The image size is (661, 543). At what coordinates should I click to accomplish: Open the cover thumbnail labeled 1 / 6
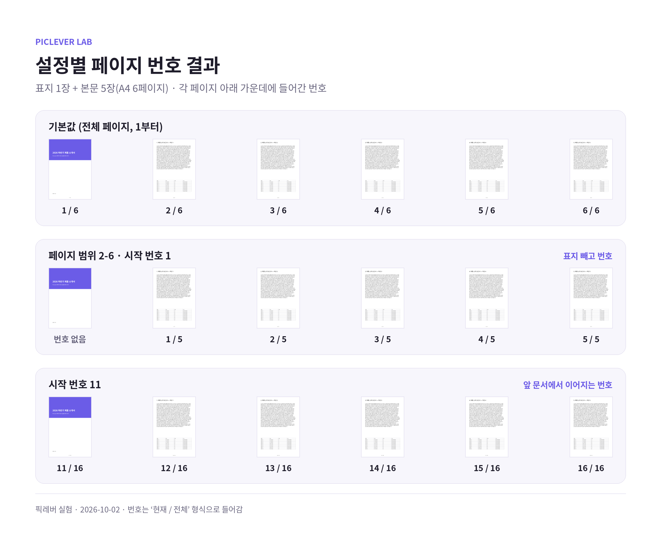[x=70, y=169]
